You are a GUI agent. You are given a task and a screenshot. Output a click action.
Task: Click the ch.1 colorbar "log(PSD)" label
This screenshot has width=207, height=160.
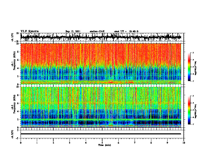[196, 68]
